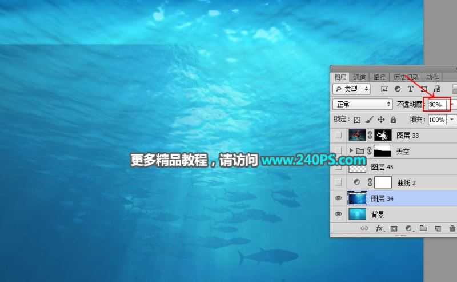Click the folder icon of 天空 group
Viewport: 457px width, 282px height.
[x=360, y=151]
